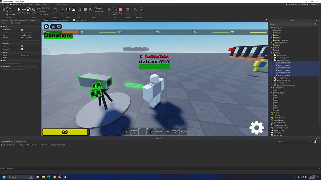
Task: Toggle Join Surfaces
Action: (x=38, y=14)
